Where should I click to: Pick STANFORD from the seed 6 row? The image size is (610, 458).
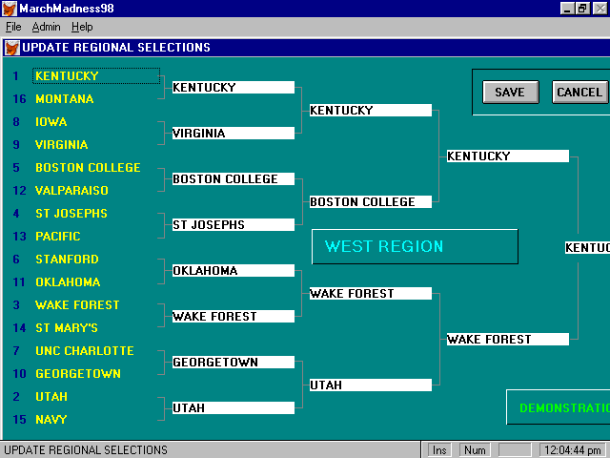tap(67, 260)
